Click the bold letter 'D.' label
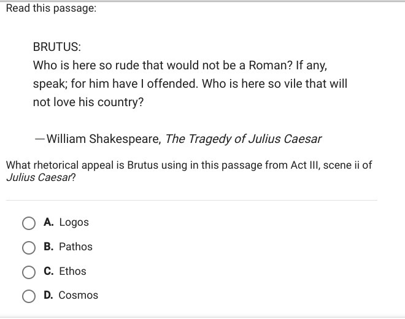Image resolution: width=405 pixels, height=319 pixels. click(x=48, y=295)
